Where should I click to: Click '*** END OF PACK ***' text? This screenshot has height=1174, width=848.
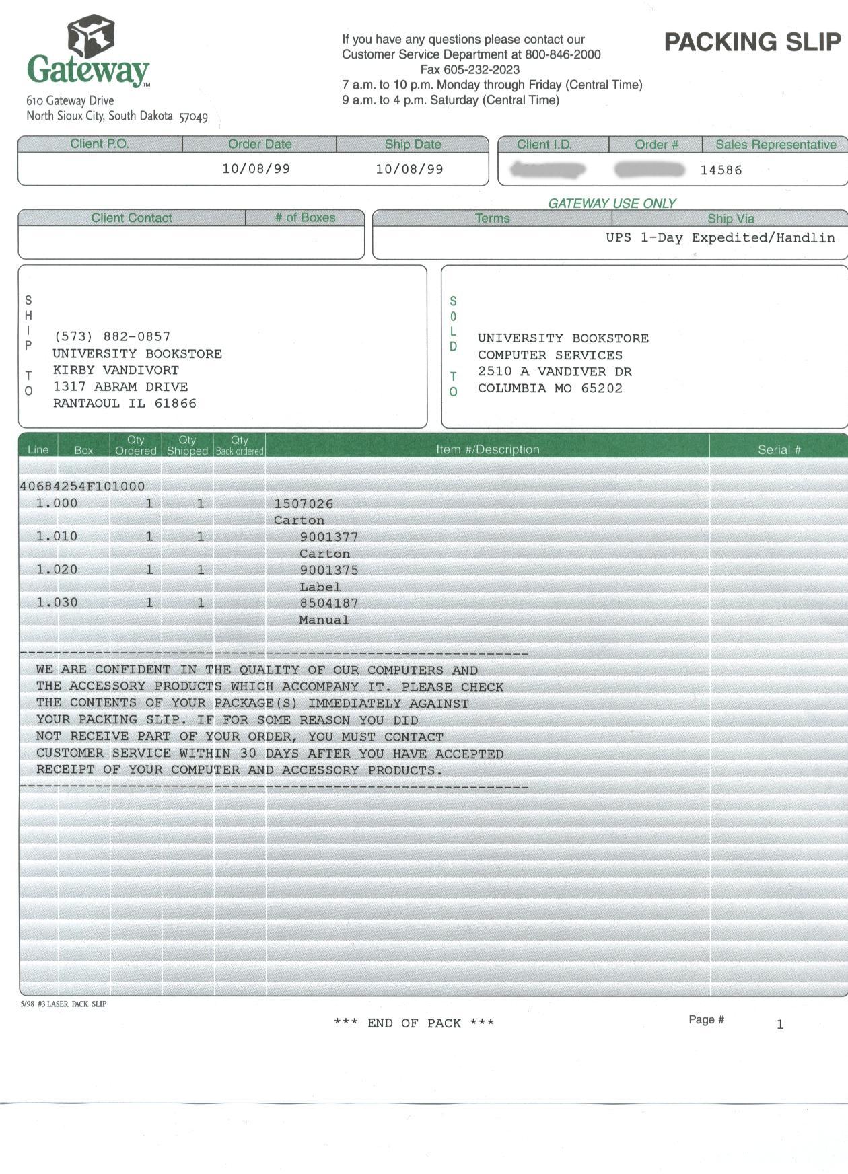click(414, 1023)
